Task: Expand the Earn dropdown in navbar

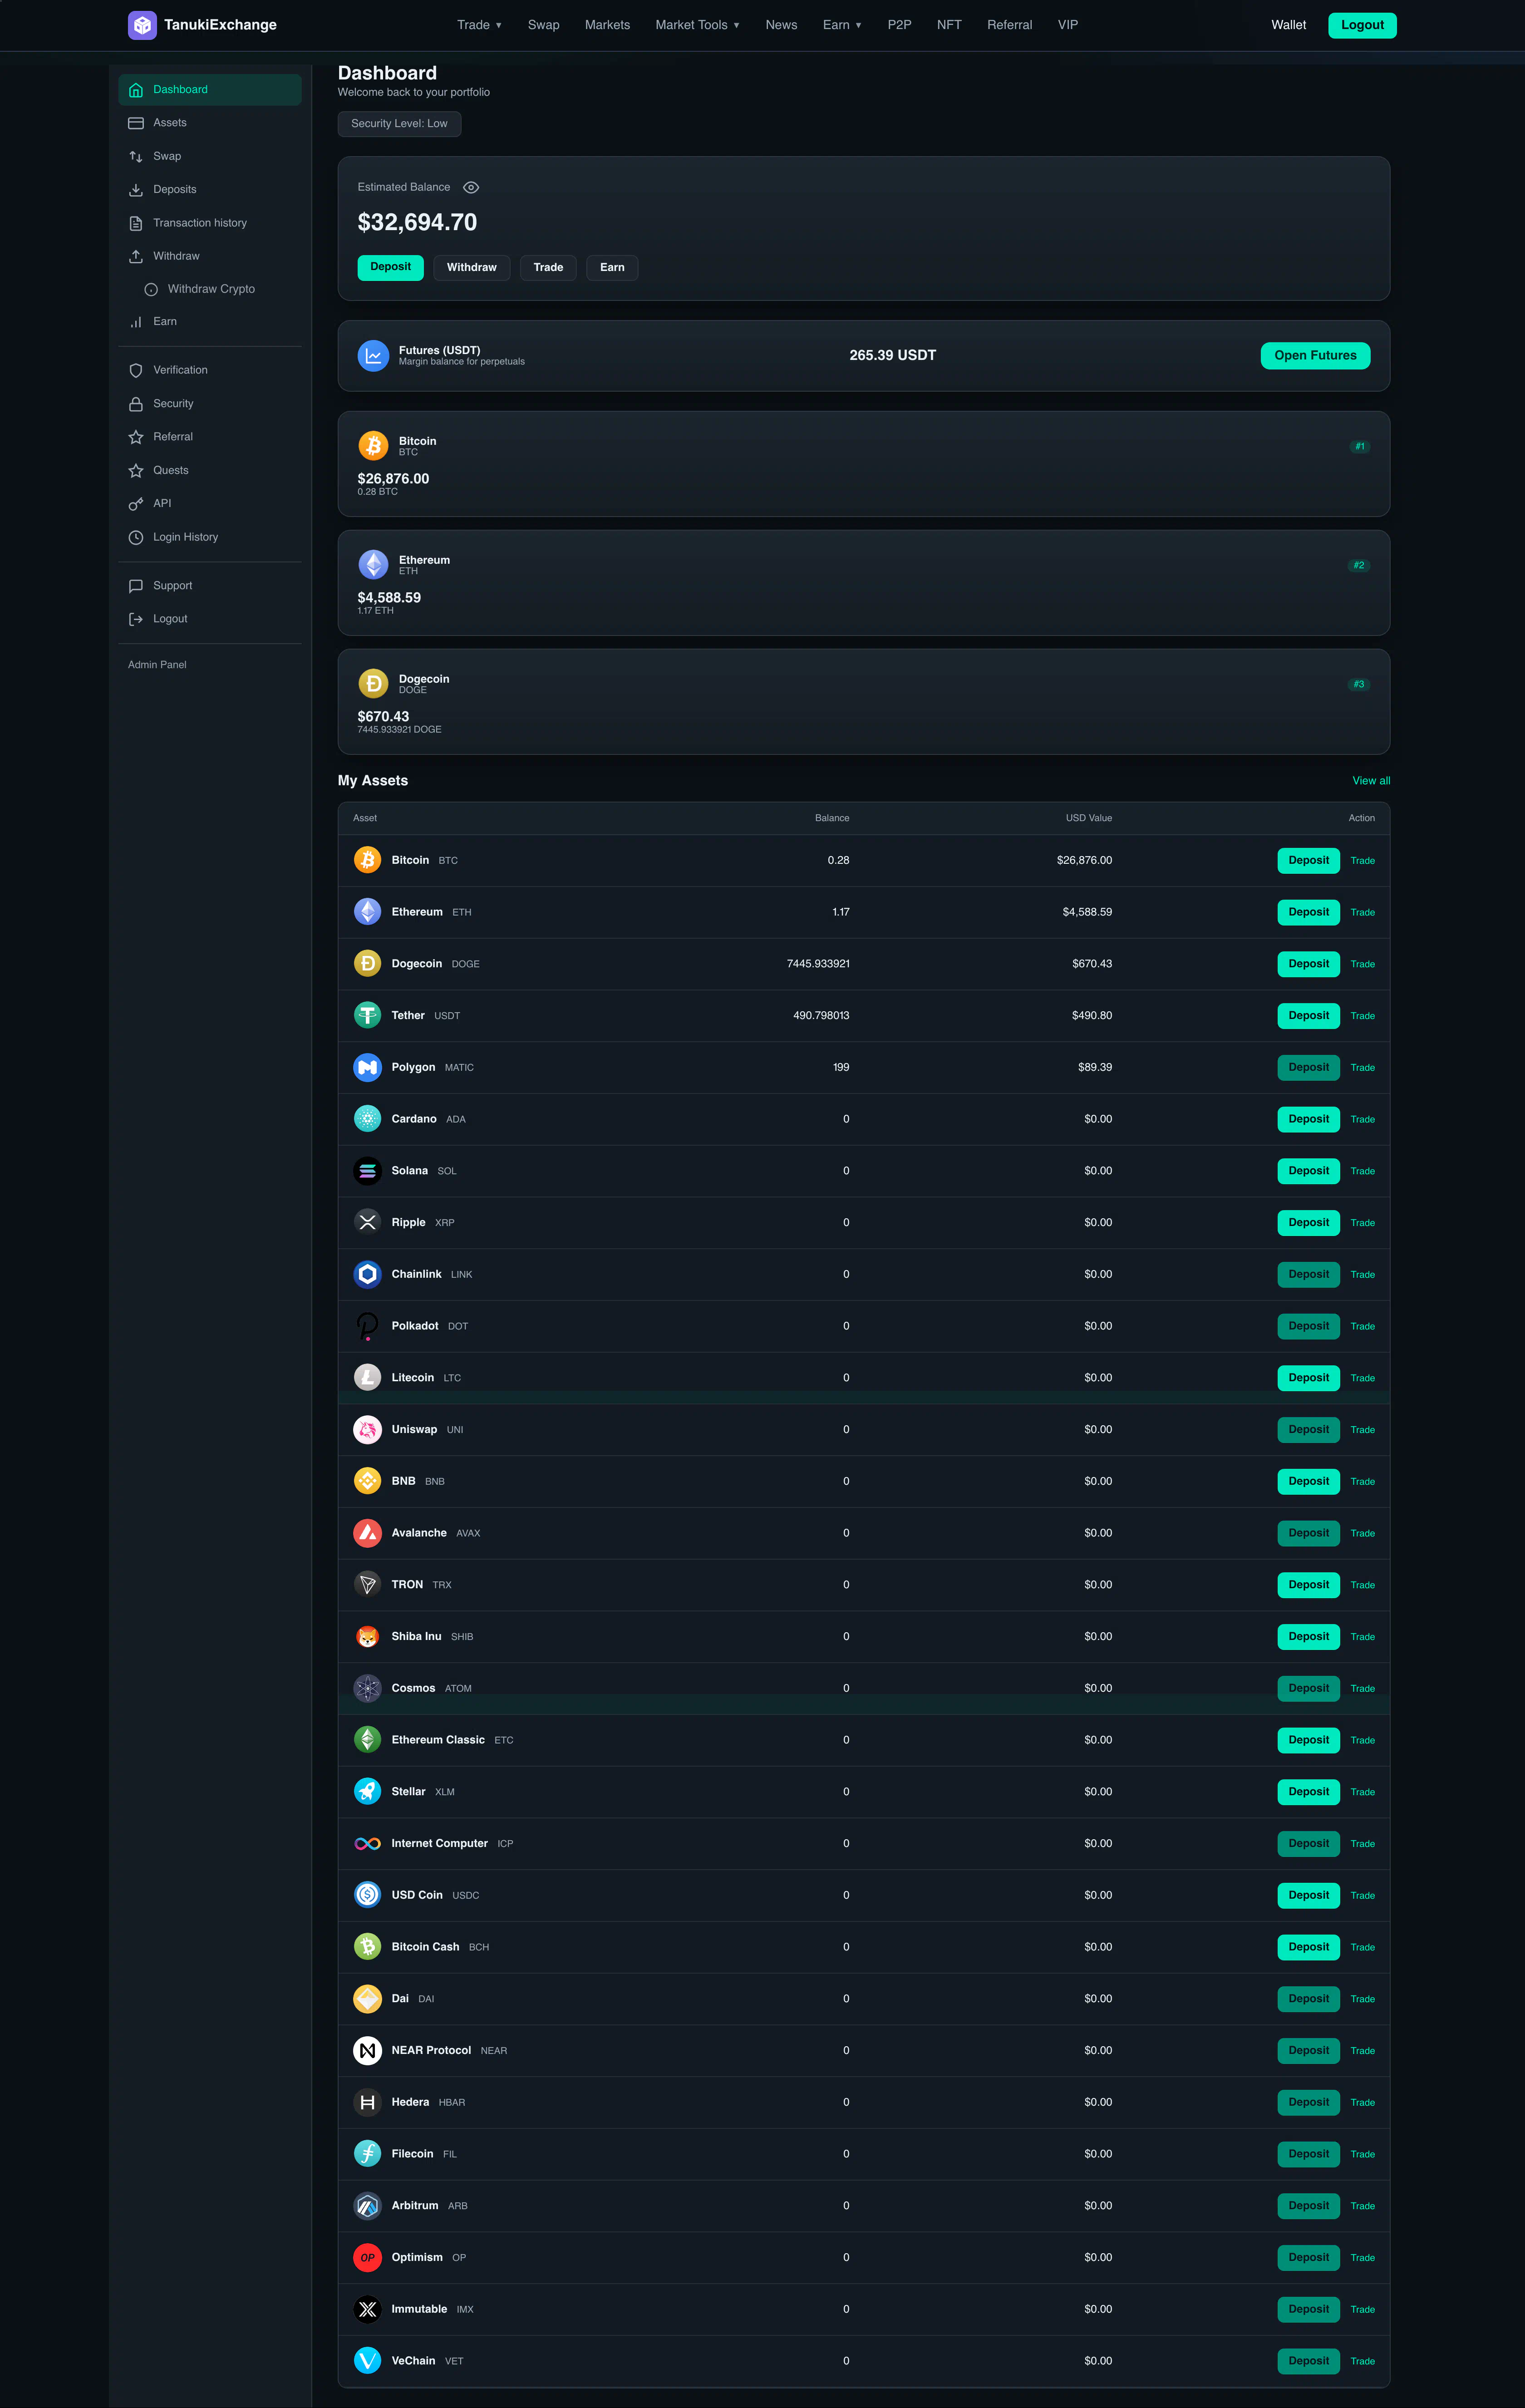Action: pos(842,25)
